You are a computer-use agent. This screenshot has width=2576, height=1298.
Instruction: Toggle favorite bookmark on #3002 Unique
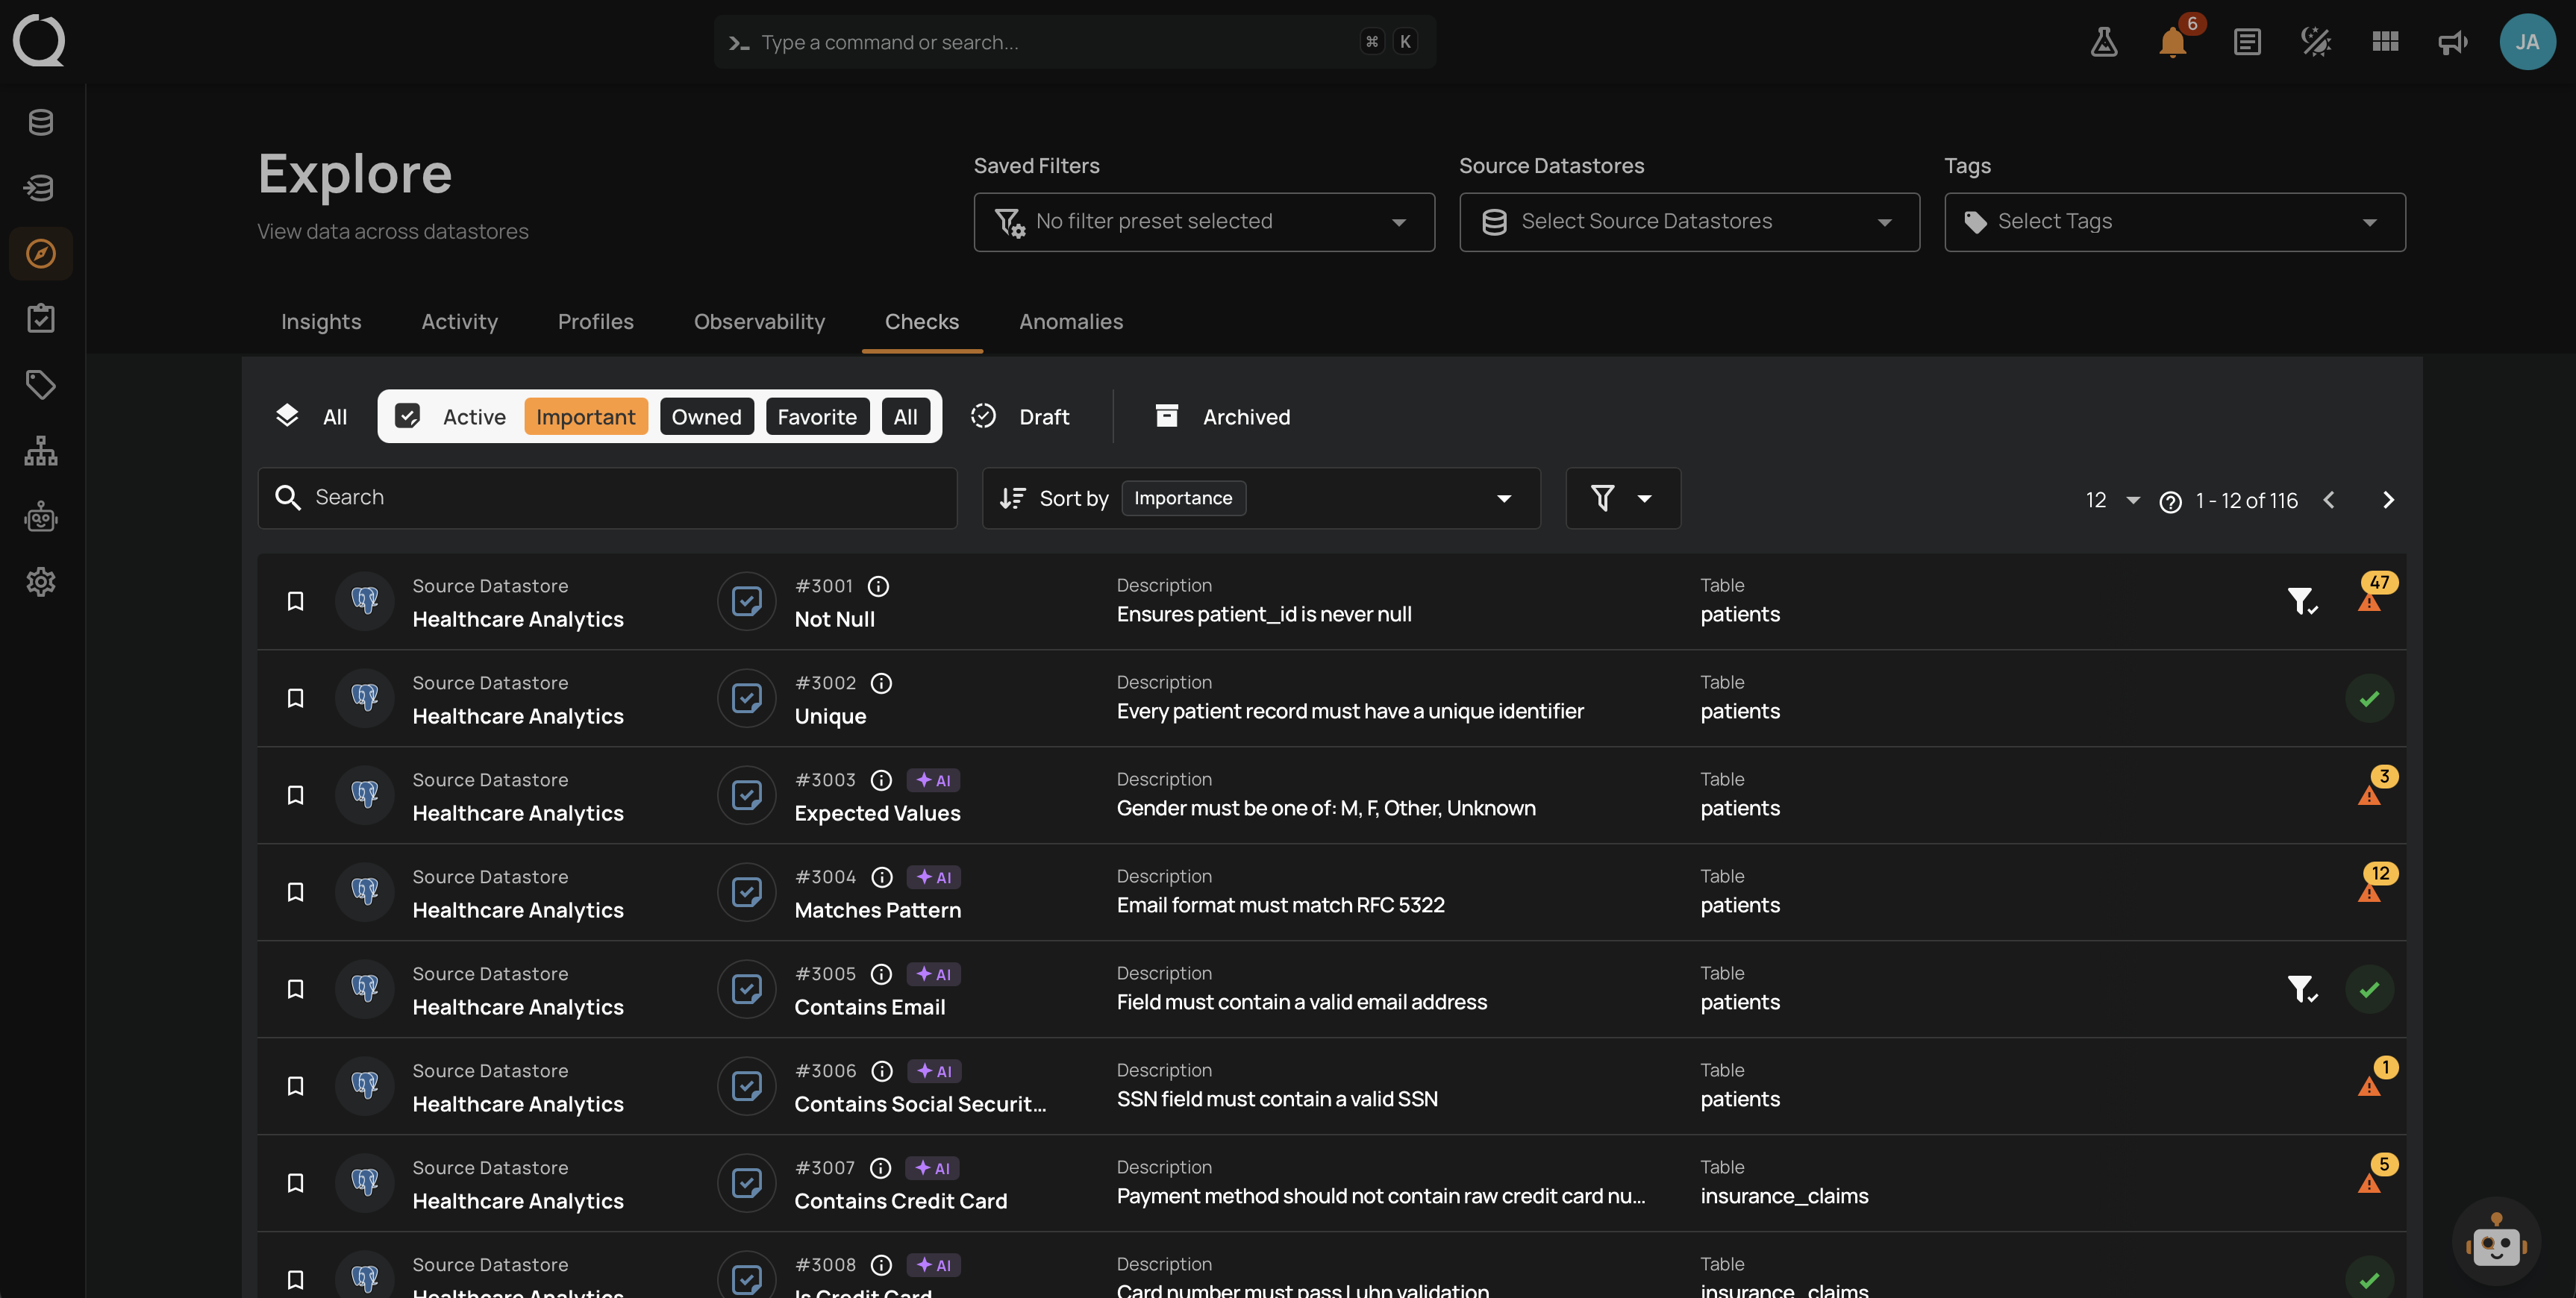point(295,698)
